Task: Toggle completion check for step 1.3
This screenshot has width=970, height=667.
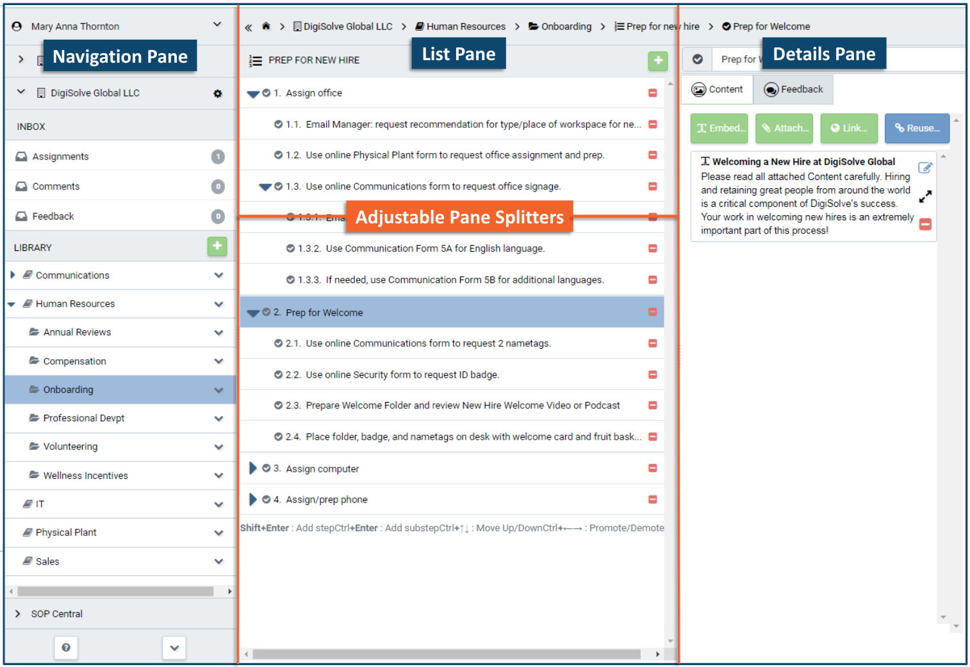Action: click(279, 186)
